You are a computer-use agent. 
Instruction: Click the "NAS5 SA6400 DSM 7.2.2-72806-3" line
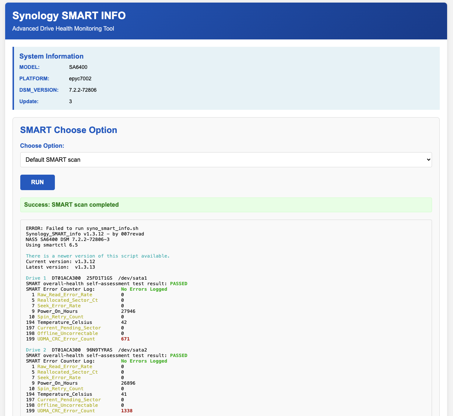pos(68,240)
